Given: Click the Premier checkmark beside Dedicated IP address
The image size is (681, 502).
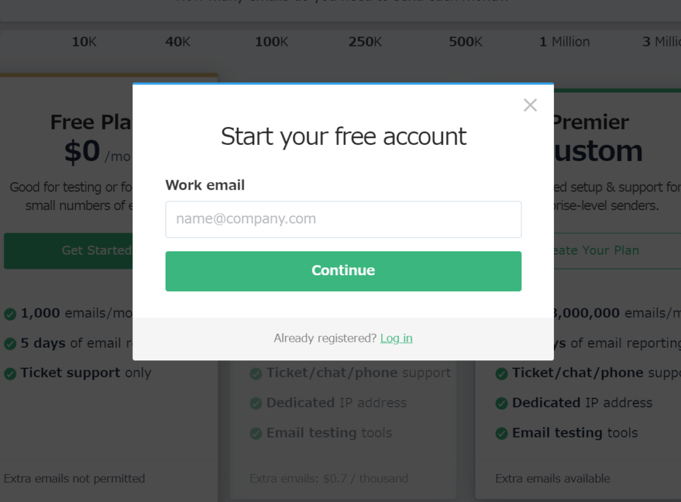Looking at the screenshot, I should point(501,404).
